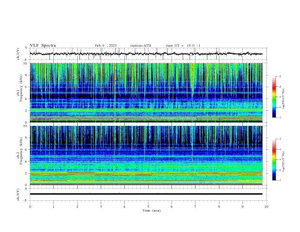Click the color bar beside the ch.1 spectrogram

point(274,97)
